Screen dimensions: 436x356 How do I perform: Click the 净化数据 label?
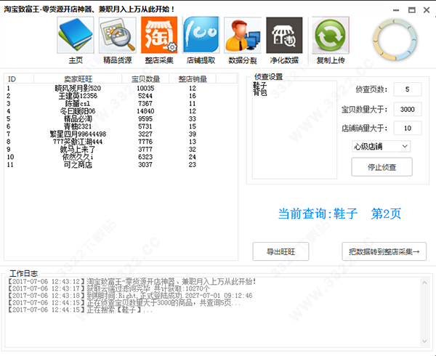coord(284,60)
